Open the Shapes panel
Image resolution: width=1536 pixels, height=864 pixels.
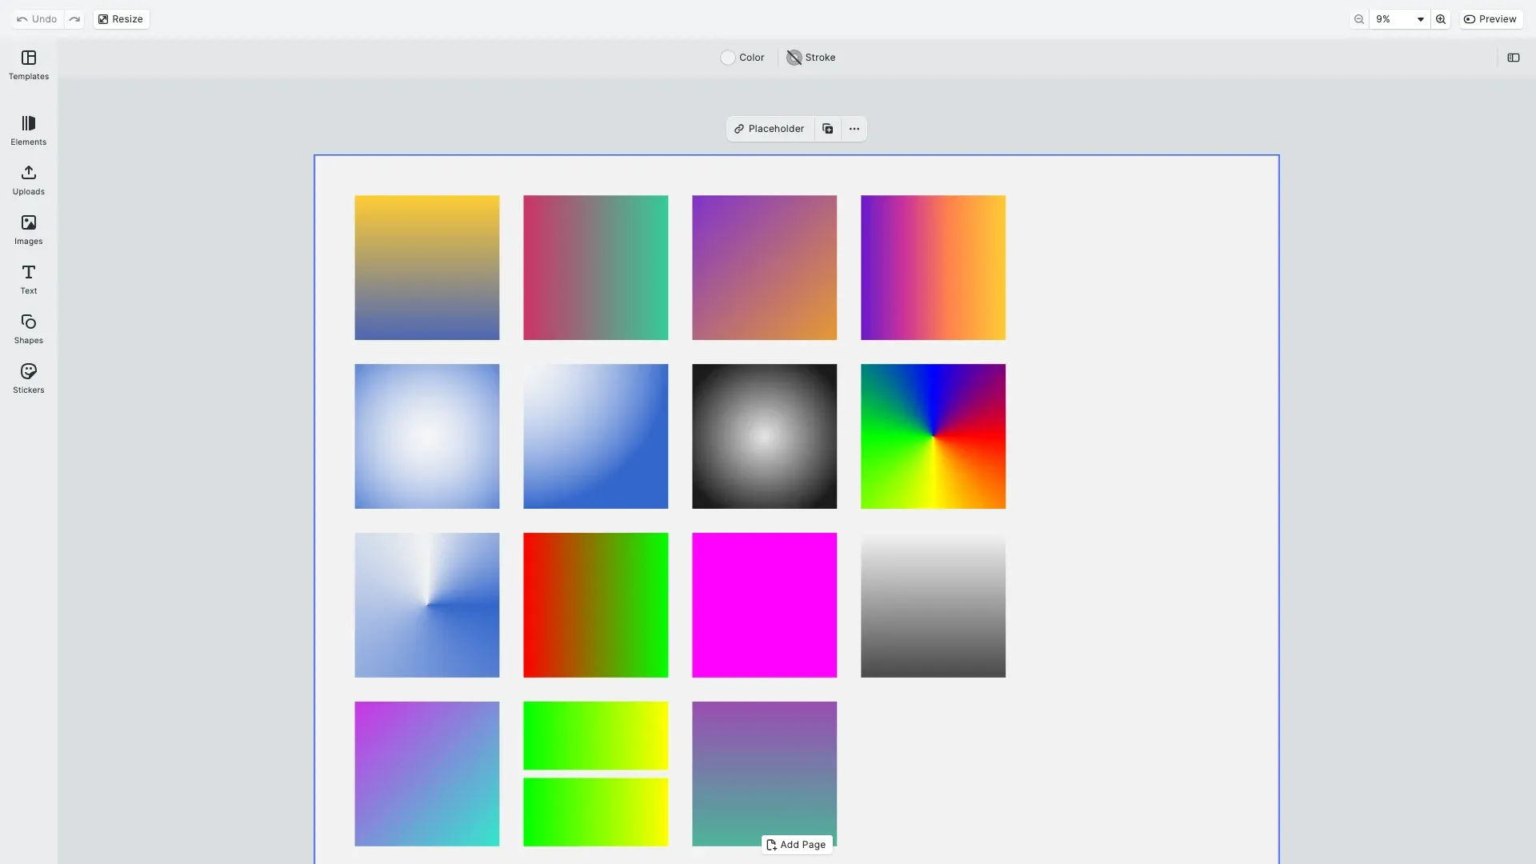(x=29, y=329)
